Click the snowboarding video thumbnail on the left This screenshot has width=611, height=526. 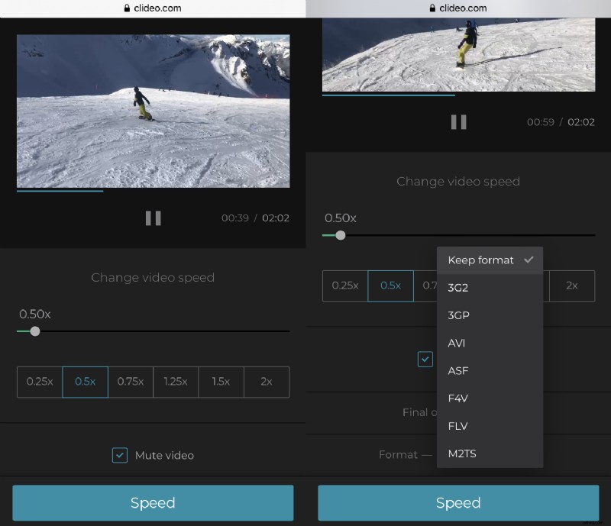(x=153, y=111)
